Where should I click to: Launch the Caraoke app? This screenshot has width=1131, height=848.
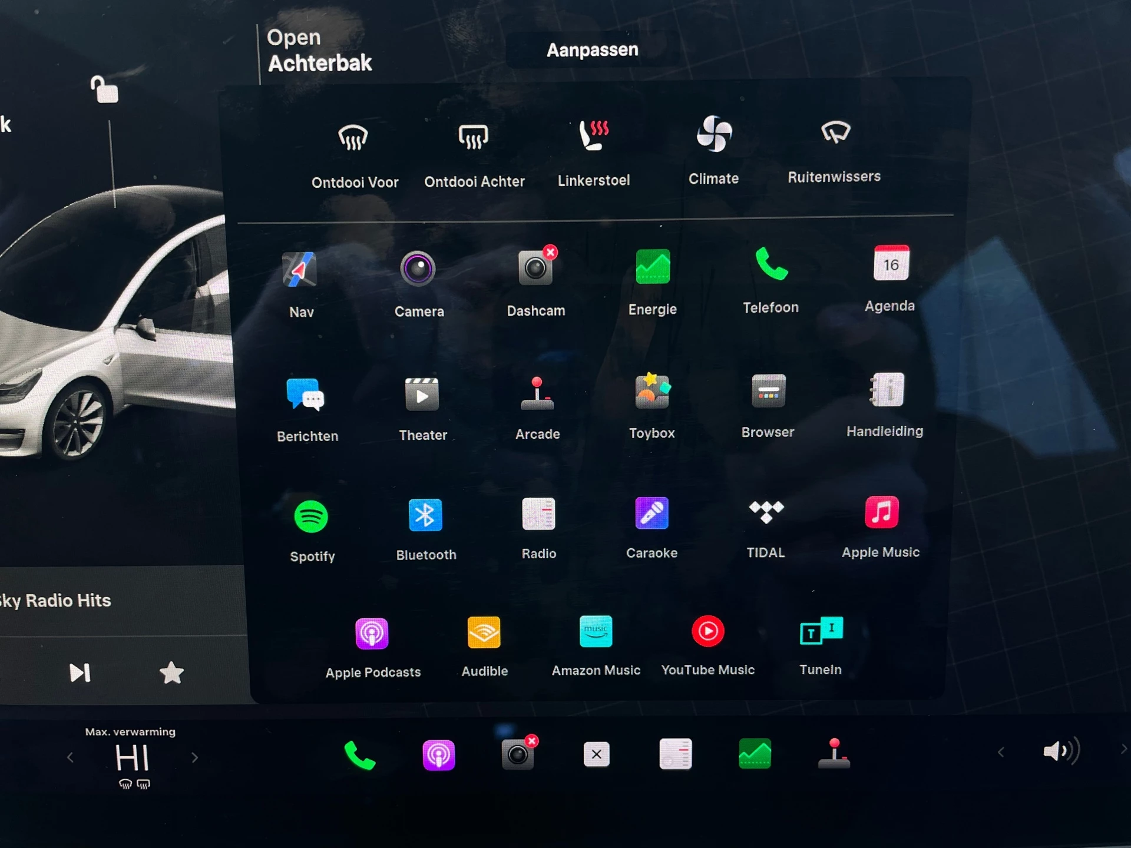(652, 514)
